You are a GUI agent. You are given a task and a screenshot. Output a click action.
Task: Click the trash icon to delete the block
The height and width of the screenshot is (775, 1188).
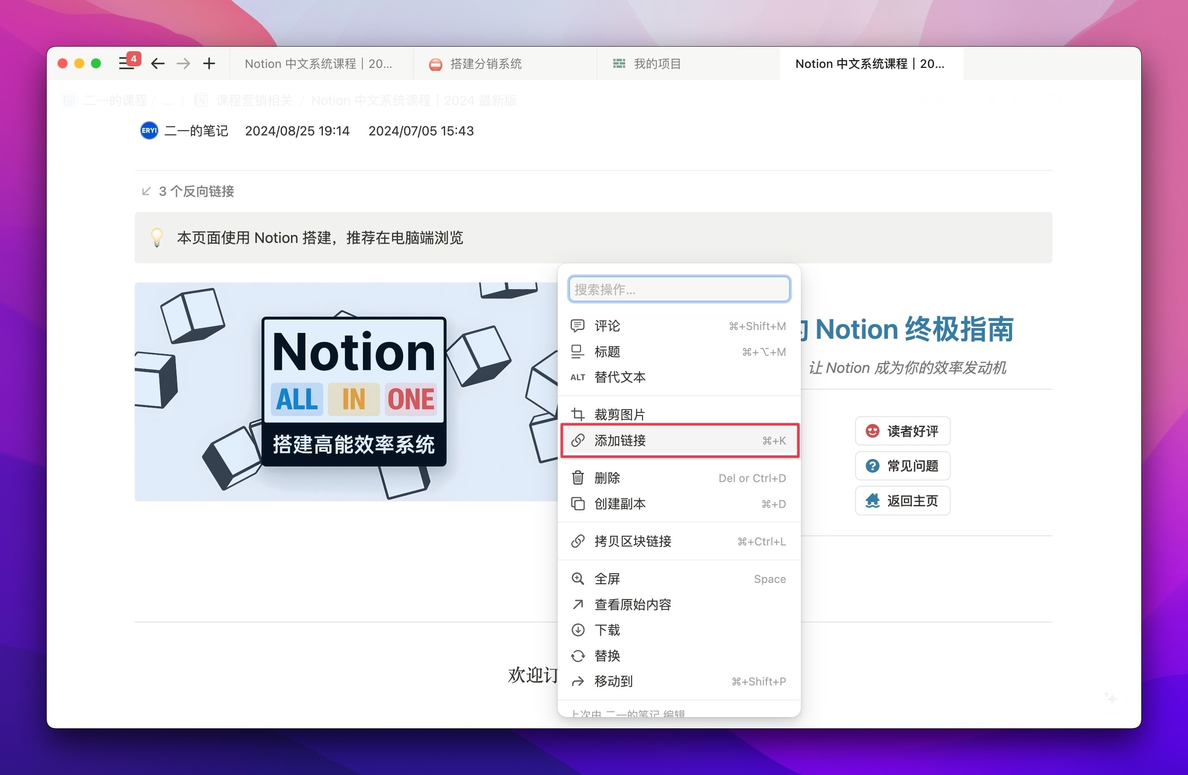(x=578, y=478)
